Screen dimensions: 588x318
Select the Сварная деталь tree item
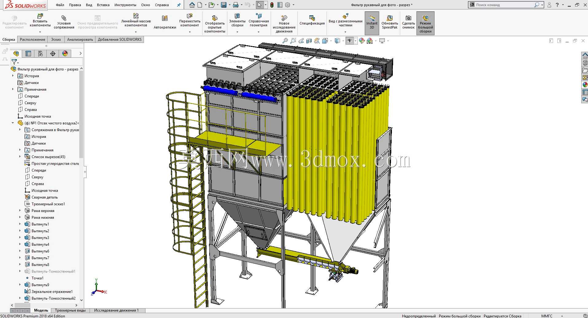[x=44, y=197]
